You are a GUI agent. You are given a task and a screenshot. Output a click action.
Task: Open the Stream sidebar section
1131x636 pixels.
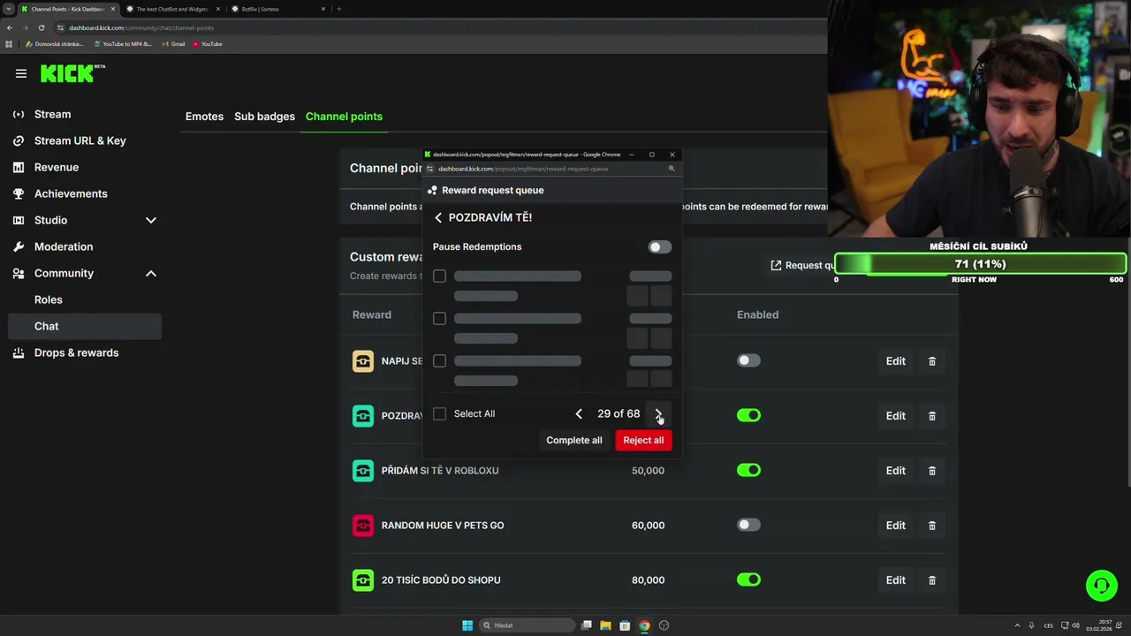[52, 114]
